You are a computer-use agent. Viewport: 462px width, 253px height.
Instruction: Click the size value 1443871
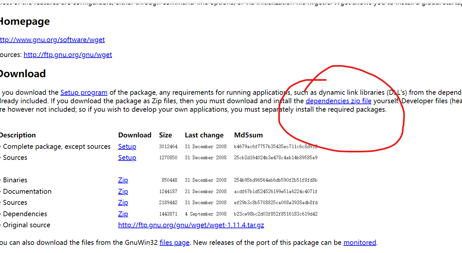pos(168,214)
